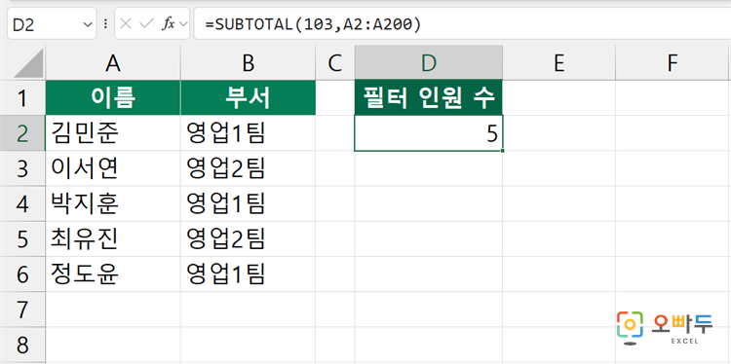Click 영업1팀 cell in row 2

tap(248, 133)
